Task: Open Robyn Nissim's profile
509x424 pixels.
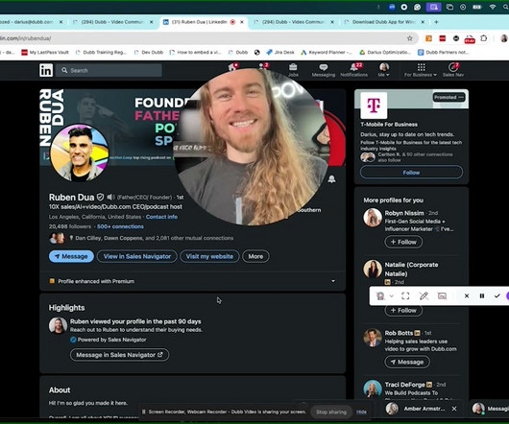Action: point(404,213)
